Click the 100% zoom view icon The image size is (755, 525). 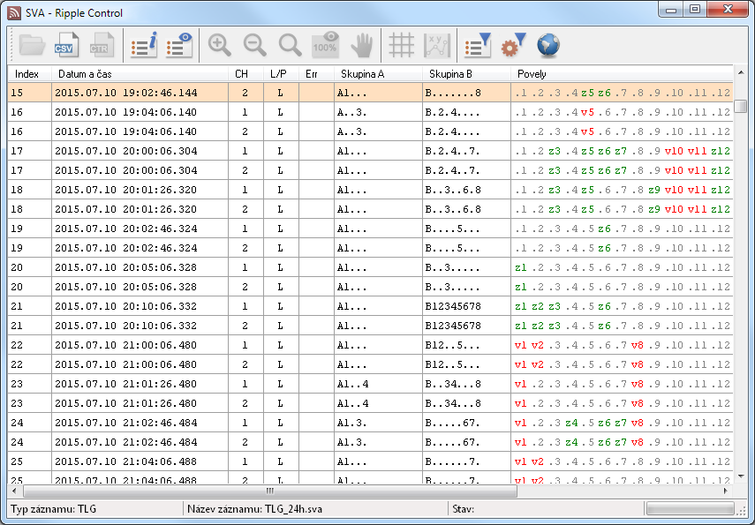pyautogui.click(x=326, y=45)
